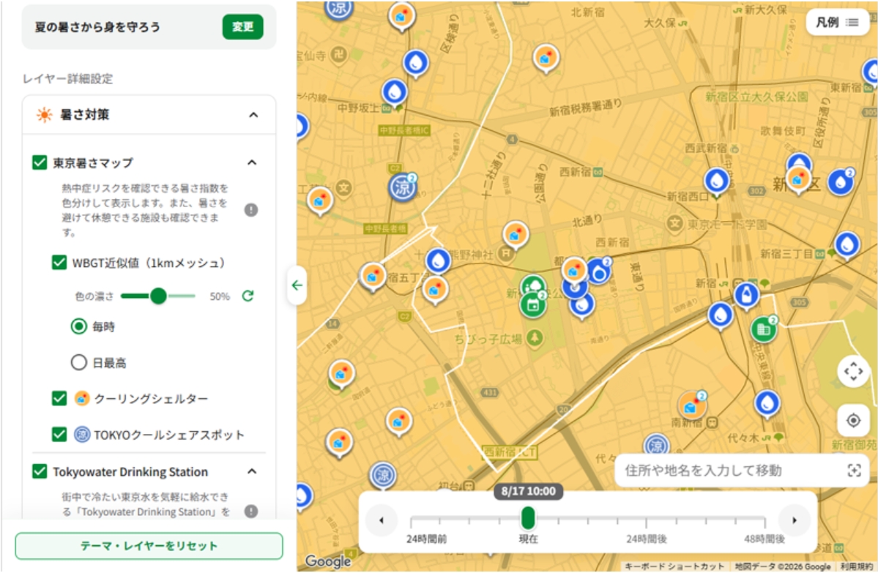Collapse the 暑さ対策 section

253,115
